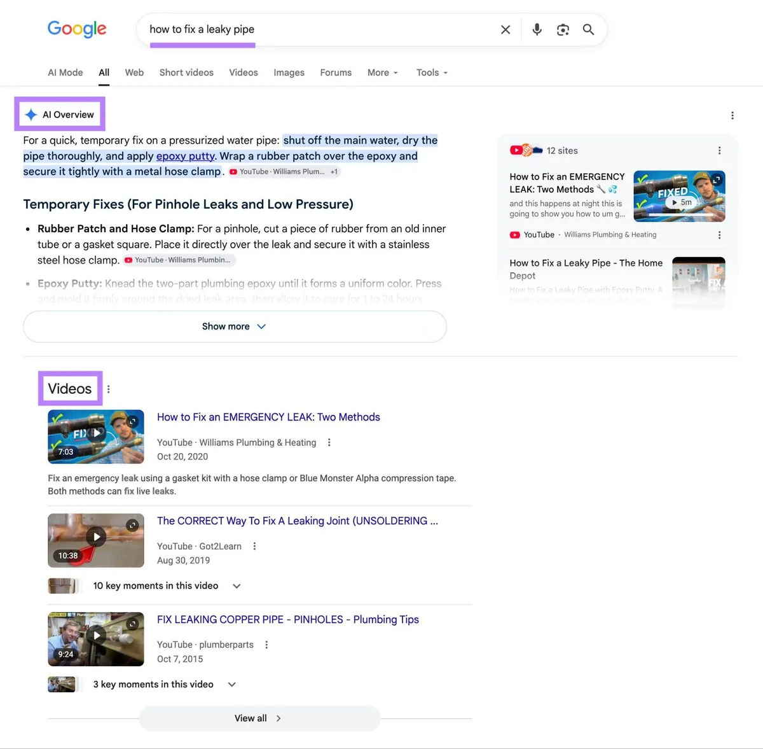Open the Google logo home link
Screen dimensions: 763x749
(x=77, y=29)
